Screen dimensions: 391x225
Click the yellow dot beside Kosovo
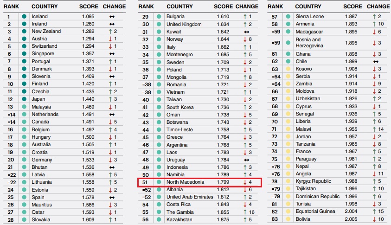pos(288,69)
